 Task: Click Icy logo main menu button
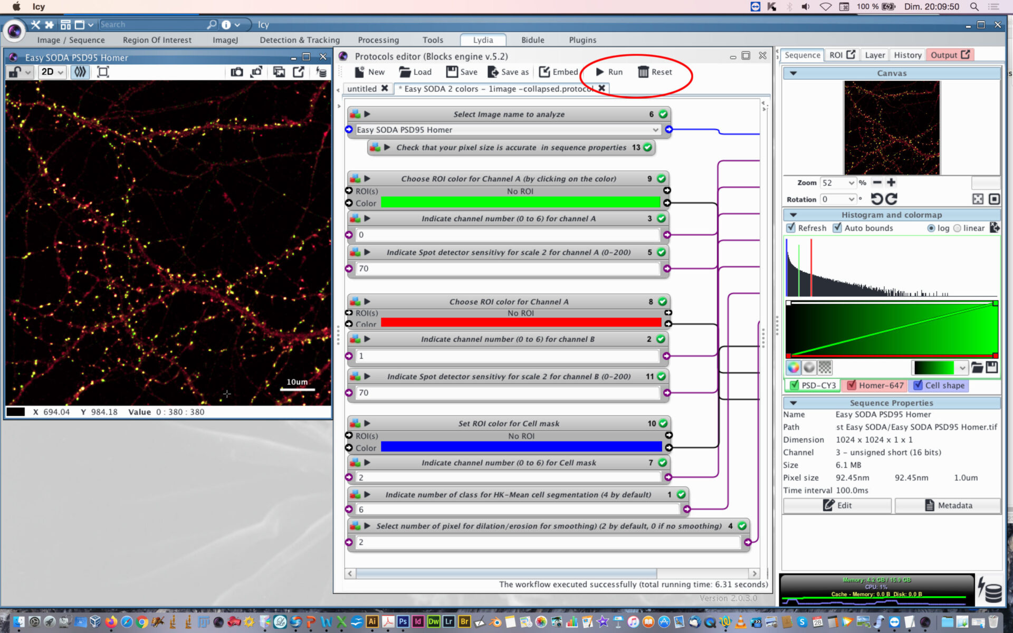point(14,31)
